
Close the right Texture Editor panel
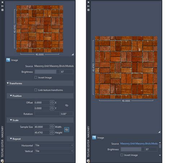pyautogui.click(x=88, y=2)
